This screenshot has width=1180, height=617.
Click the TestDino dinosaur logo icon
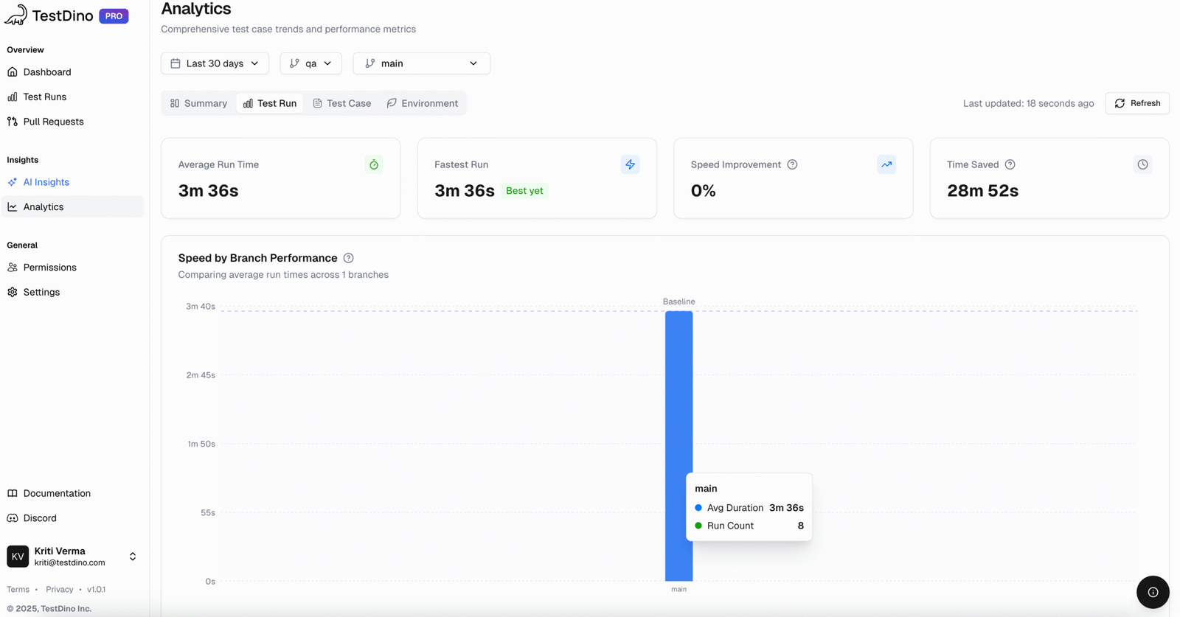click(15, 15)
